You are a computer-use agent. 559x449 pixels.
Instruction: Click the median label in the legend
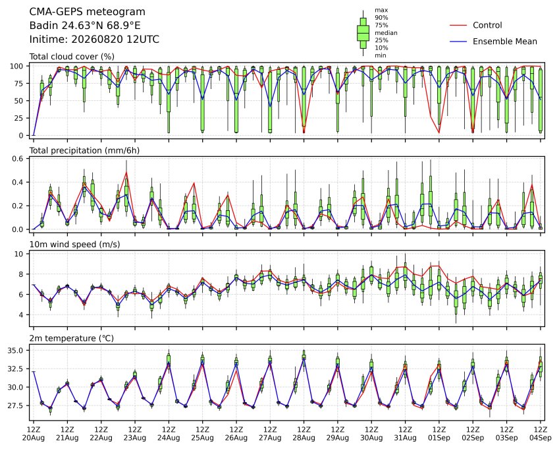(386, 33)
